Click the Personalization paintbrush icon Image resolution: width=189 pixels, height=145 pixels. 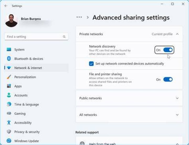tap(9, 77)
